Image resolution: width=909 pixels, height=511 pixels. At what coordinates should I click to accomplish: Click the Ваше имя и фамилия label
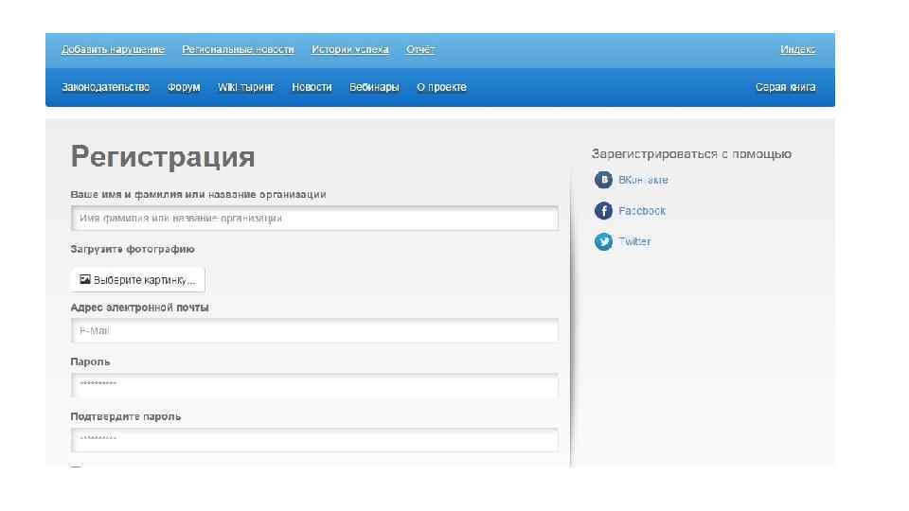pos(198,195)
